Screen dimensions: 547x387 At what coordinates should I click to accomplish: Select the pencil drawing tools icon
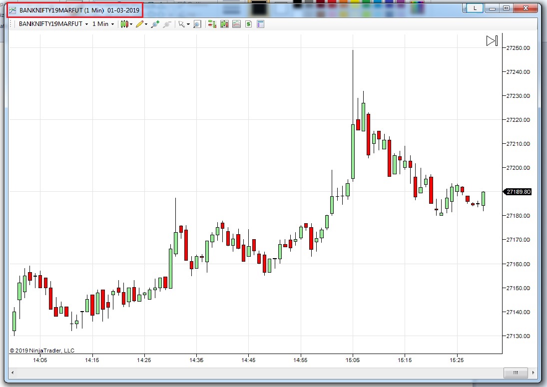(x=139, y=24)
